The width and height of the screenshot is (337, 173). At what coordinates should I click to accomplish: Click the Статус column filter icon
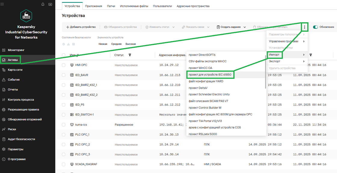point(130,55)
